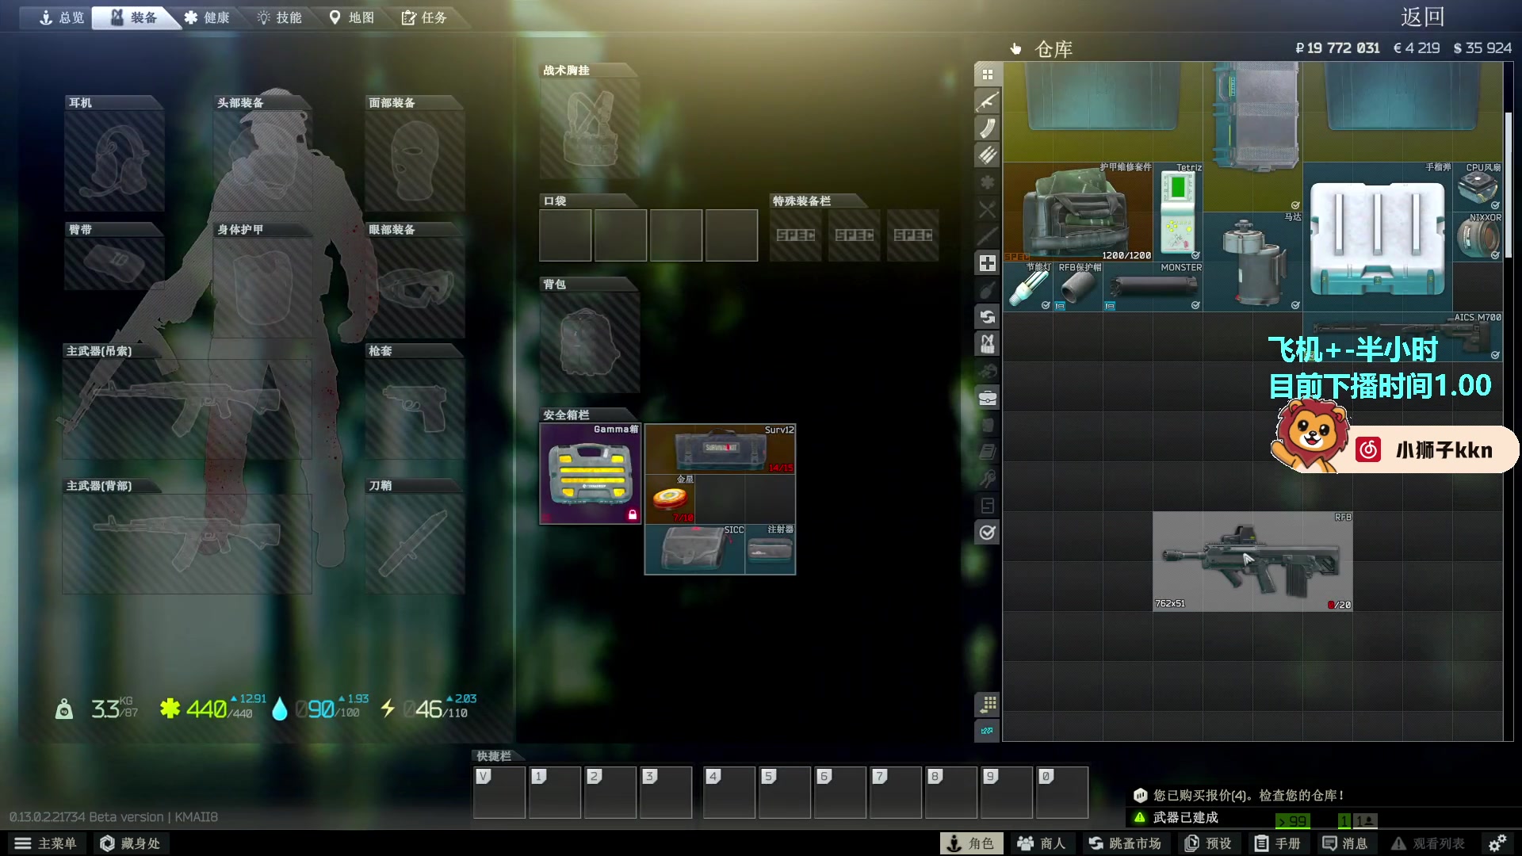
Task: Click the 战术胸挂 tactical rig slot
Action: pyautogui.click(x=590, y=128)
